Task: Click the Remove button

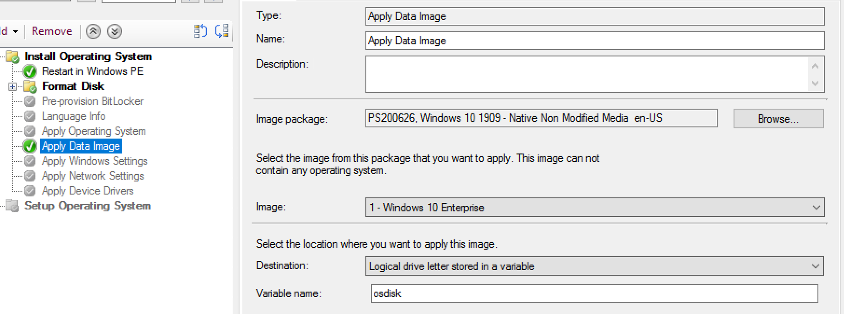Action: [52, 31]
